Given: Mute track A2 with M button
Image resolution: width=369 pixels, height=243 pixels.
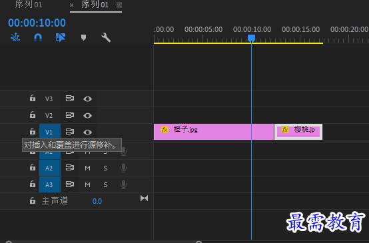Looking at the screenshot, I should click(87, 168).
